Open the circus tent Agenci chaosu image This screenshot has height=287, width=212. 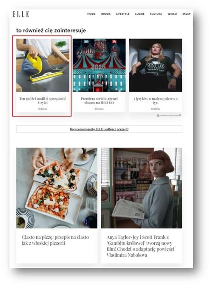tap(99, 65)
